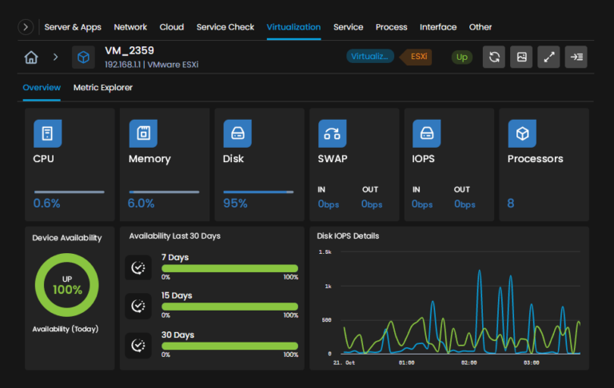
Task: Expand the circled chevron in top navigation
Action: coord(26,27)
